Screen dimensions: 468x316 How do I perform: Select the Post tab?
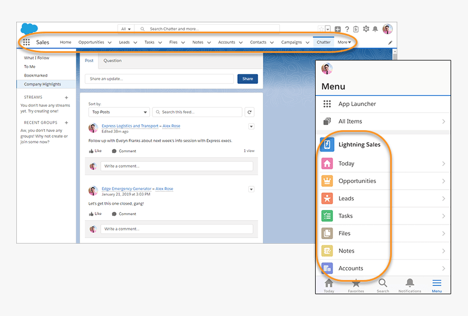coord(89,60)
